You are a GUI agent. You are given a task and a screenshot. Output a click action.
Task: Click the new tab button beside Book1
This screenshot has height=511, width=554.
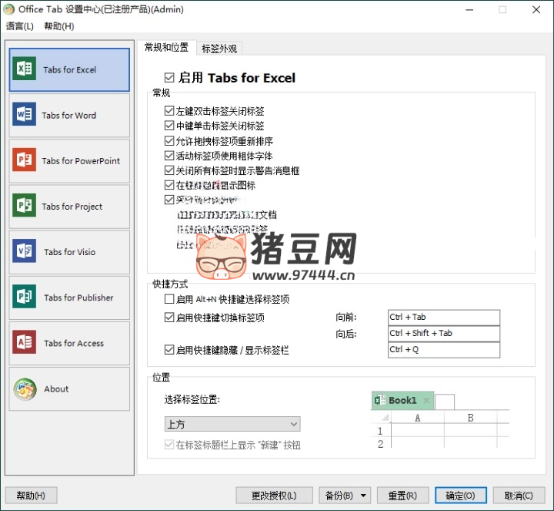pyautogui.click(x=445, y=402)
